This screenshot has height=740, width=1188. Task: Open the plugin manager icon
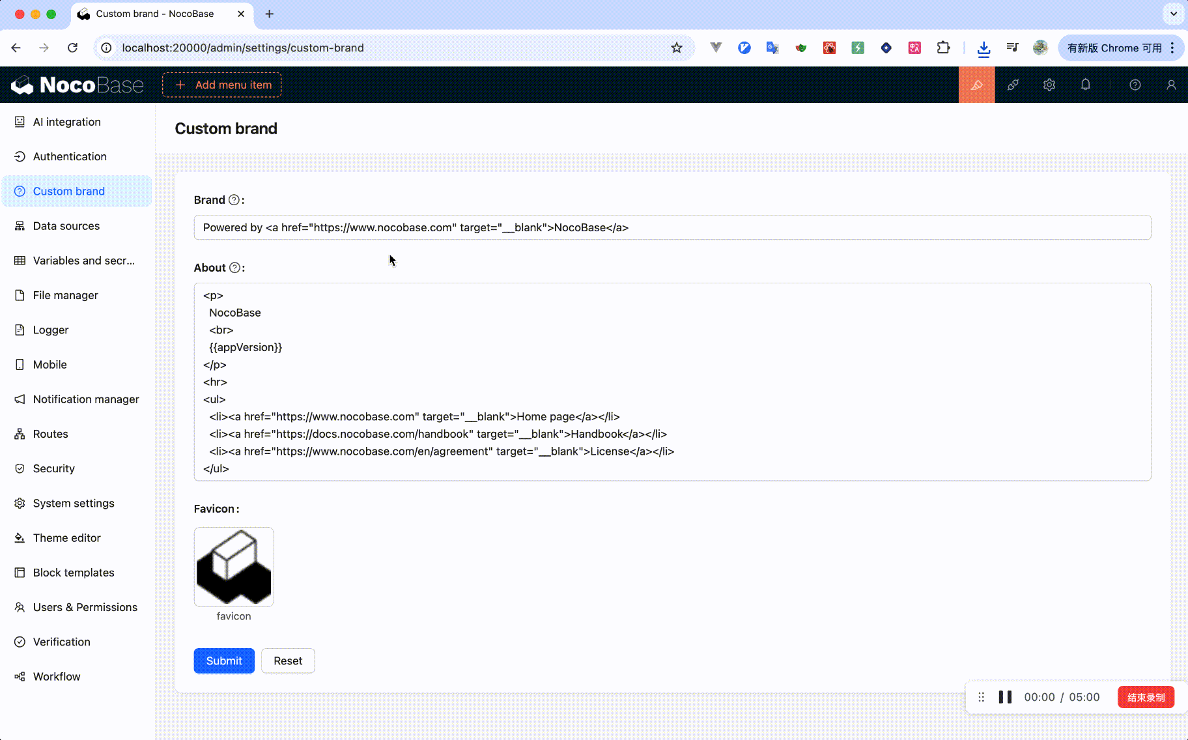(1013, 85)
